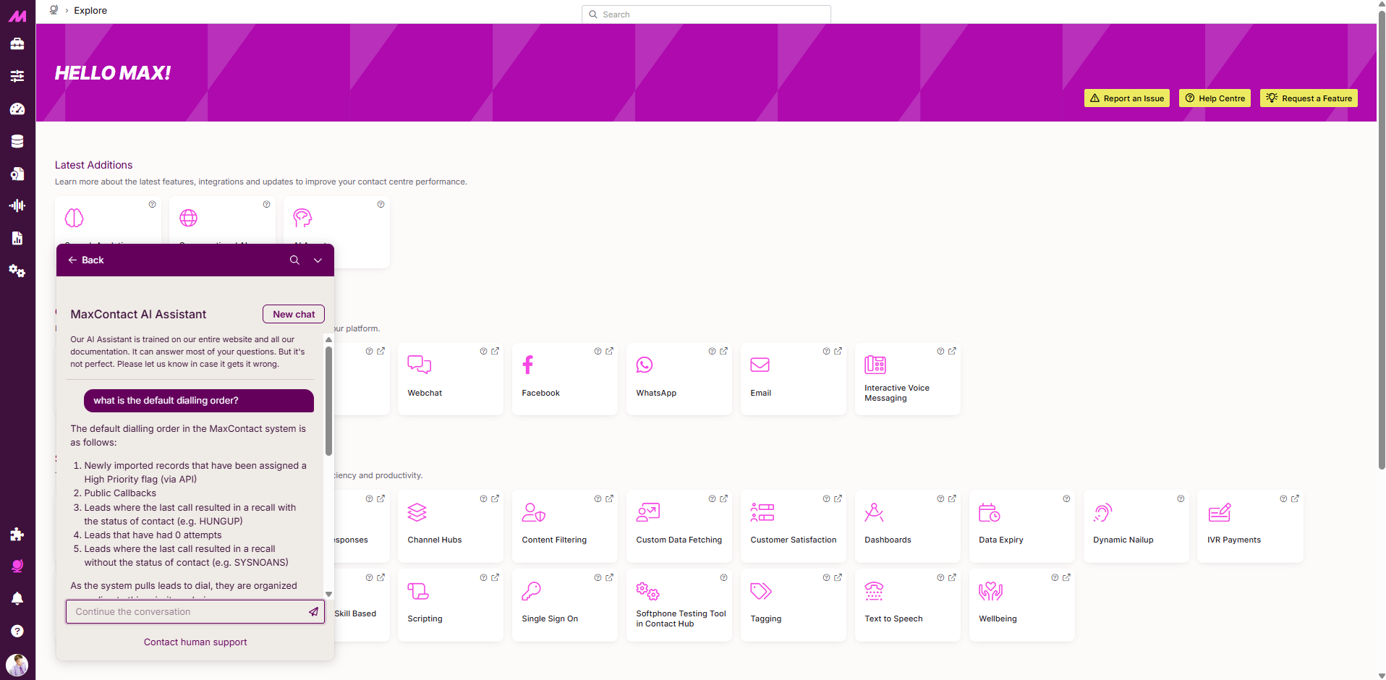
Task: Open the sidebar magnifier-document icon
Action: [x=17, y=174]
